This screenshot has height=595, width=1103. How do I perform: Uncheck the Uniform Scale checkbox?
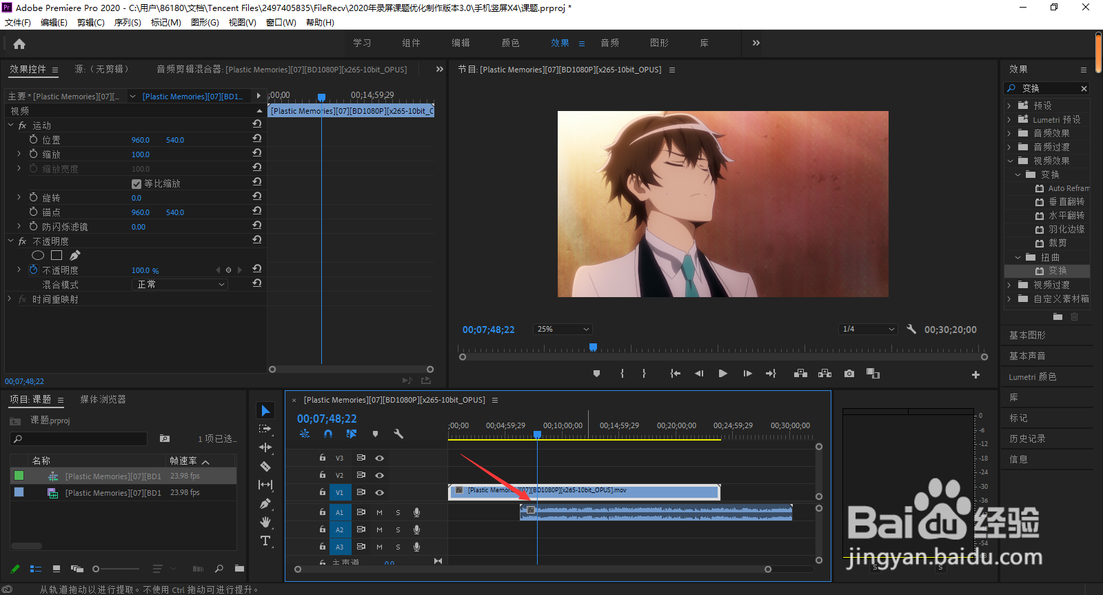point(136,183)
